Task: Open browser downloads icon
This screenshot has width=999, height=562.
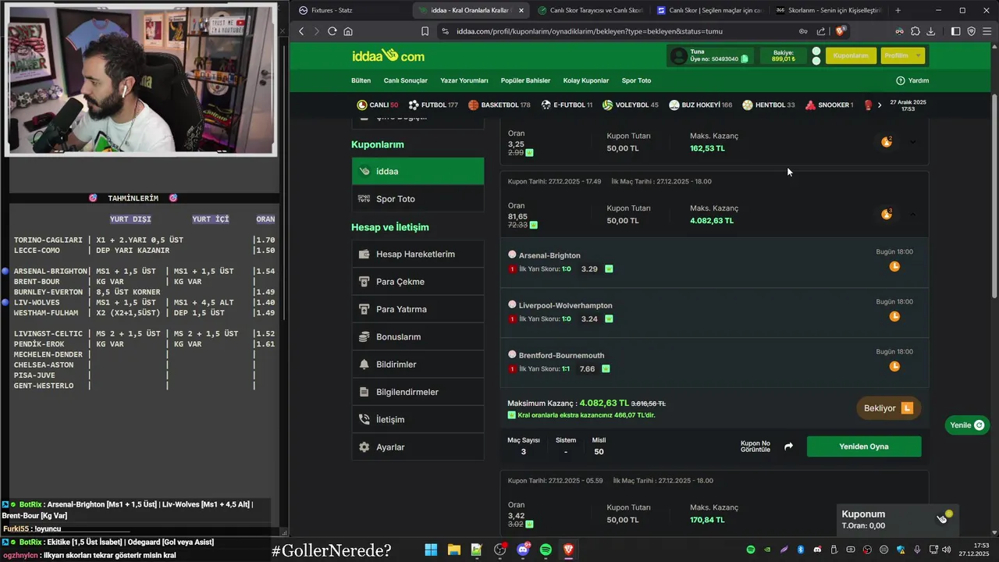Action: pyautogui.click(x=930, y=31)
